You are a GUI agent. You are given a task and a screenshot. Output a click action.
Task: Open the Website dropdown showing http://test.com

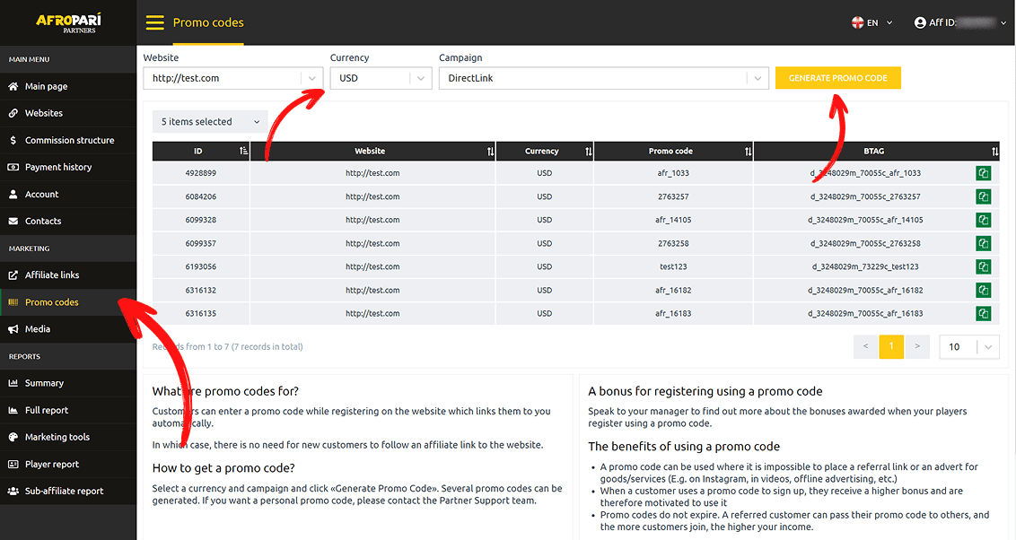[x=232, y=78]
